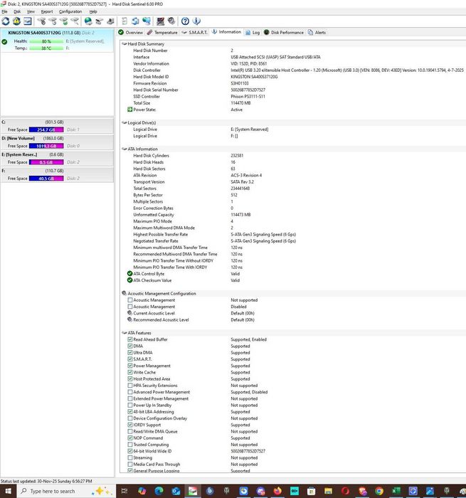Viewport: 466px width, 498px height.
Task: Select the E: [System Reser..] drive header
Action: pos(57,154)
